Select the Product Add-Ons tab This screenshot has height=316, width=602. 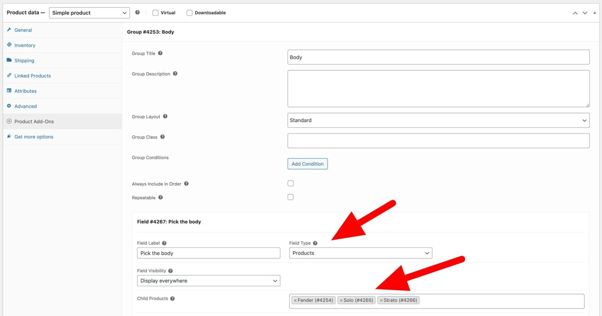(x=62, y=121)
